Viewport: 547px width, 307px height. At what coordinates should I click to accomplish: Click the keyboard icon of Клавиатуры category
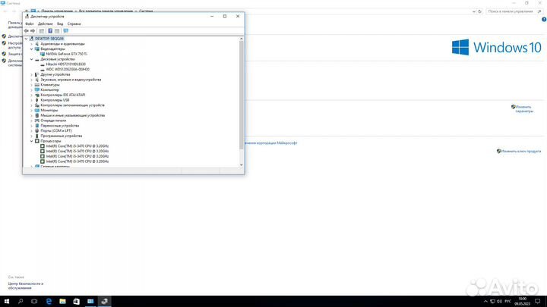(x=37, y=85)
